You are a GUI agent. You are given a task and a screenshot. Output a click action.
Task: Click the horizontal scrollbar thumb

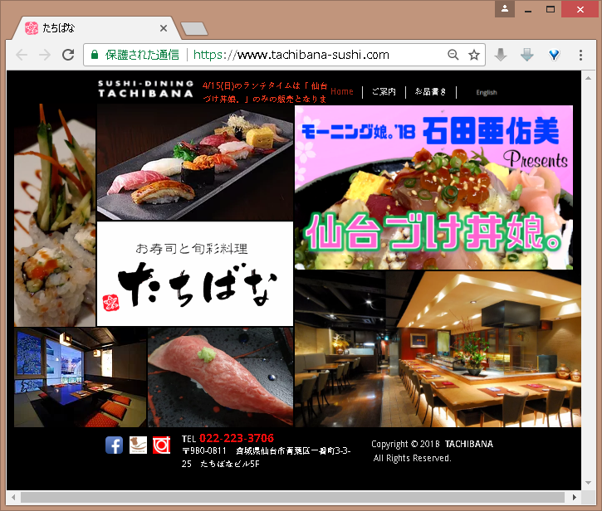[x=292, y=497]
